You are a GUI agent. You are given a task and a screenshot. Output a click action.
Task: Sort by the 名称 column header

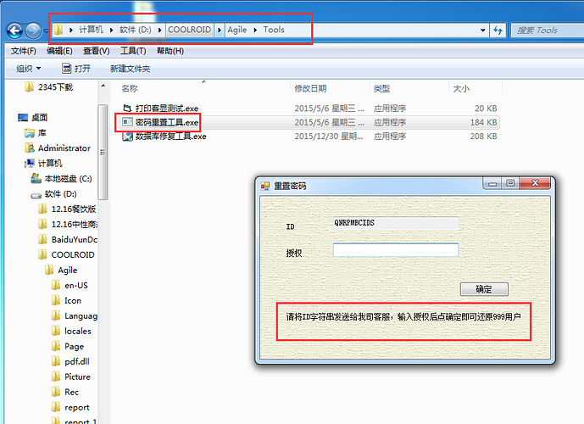(x=129, y=89)
